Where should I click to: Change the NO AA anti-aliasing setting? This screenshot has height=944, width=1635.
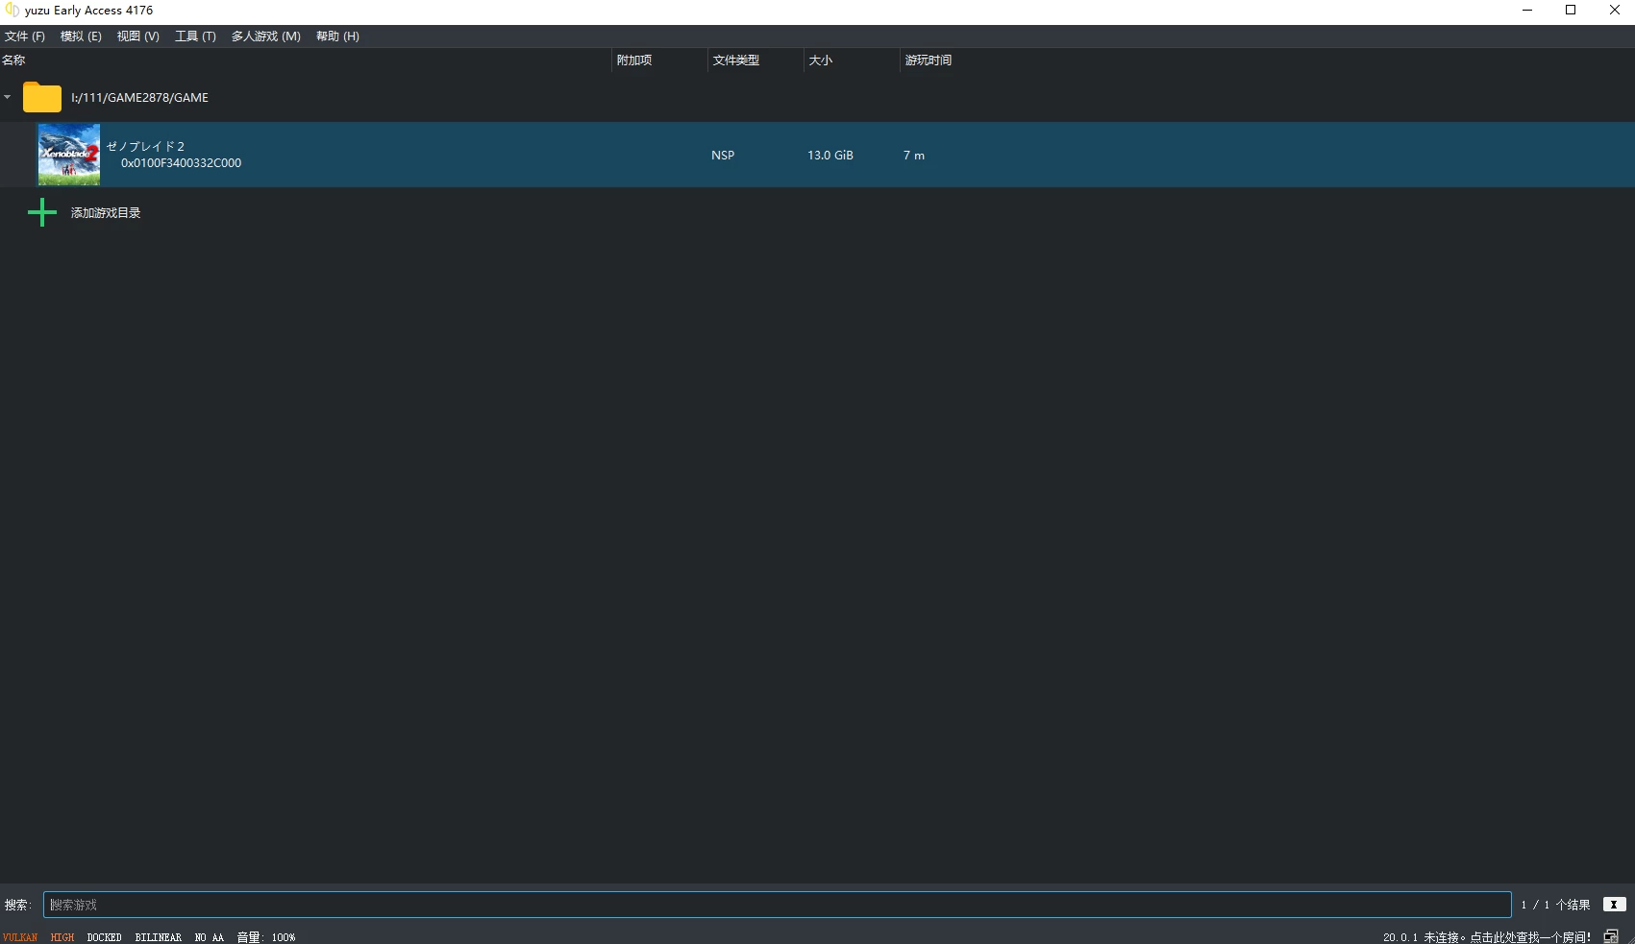(x=209, y=937)
